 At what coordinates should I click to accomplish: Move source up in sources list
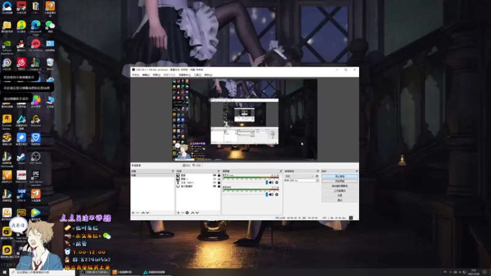(193, 213)
